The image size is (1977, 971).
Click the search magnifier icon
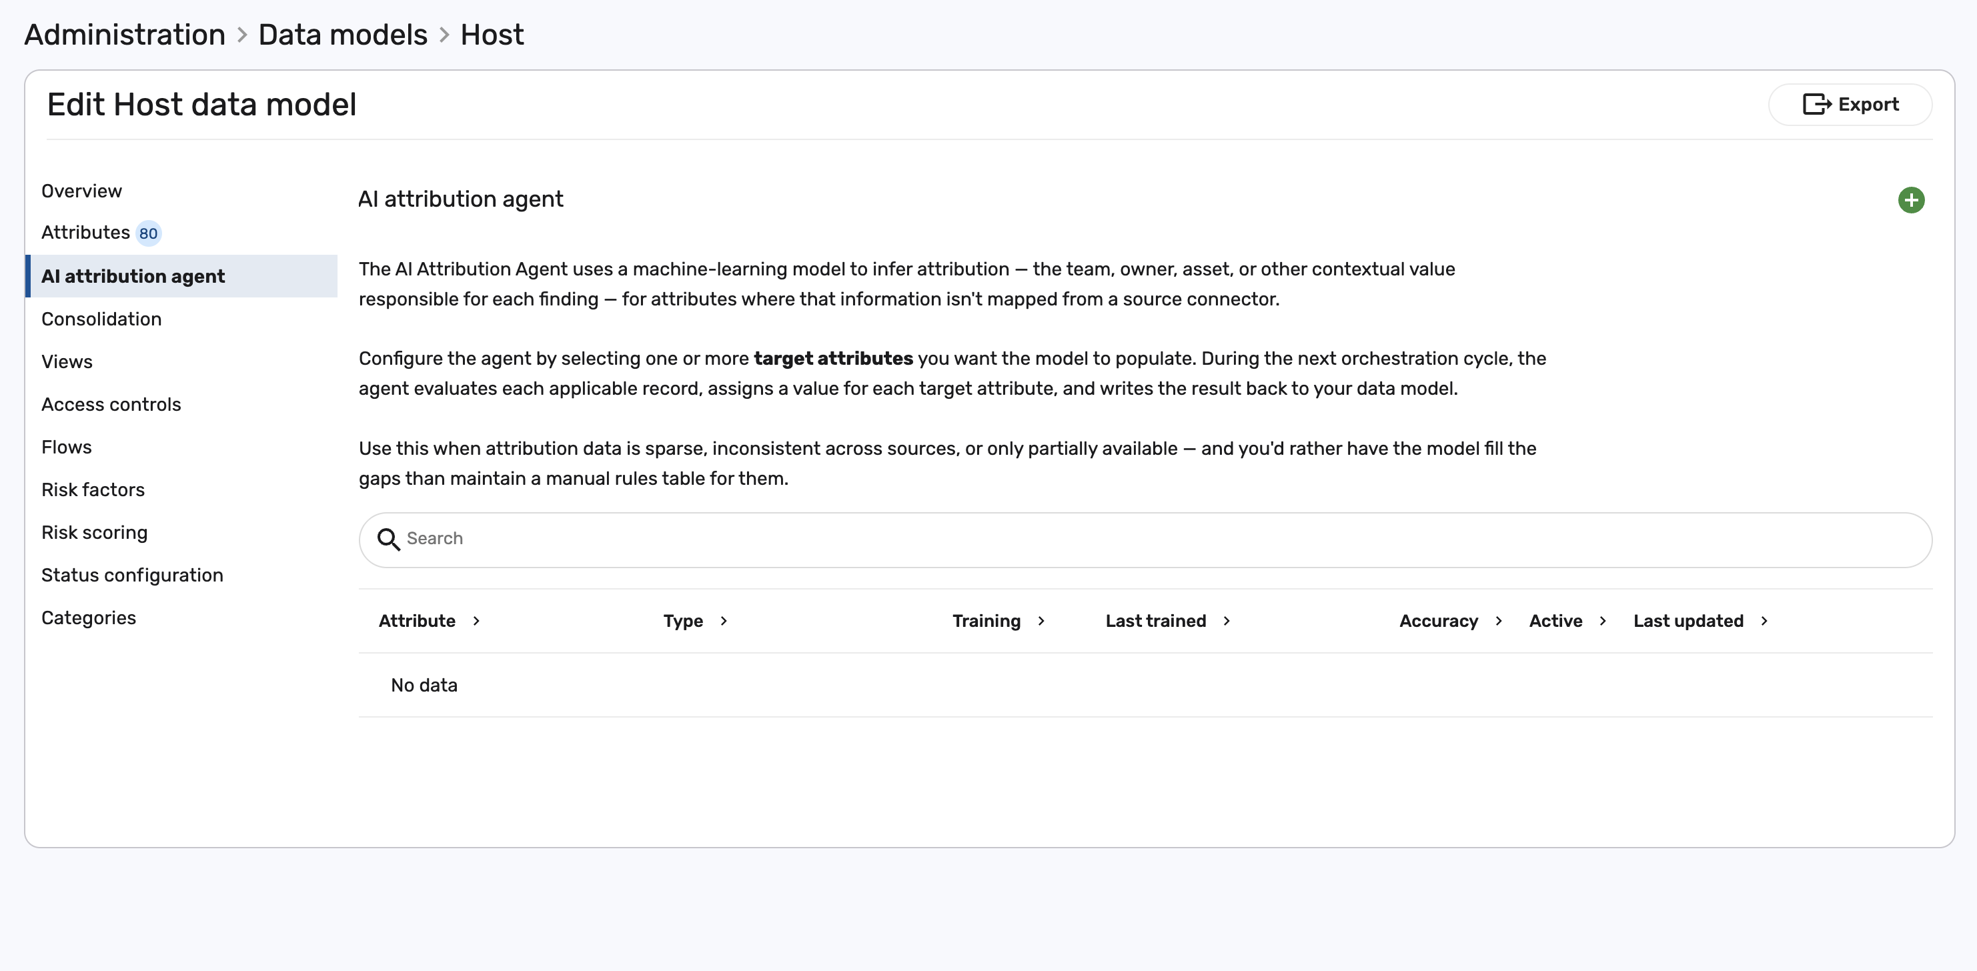[388, 540]
